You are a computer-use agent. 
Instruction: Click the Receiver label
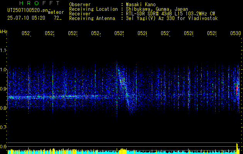pos(80,14)
